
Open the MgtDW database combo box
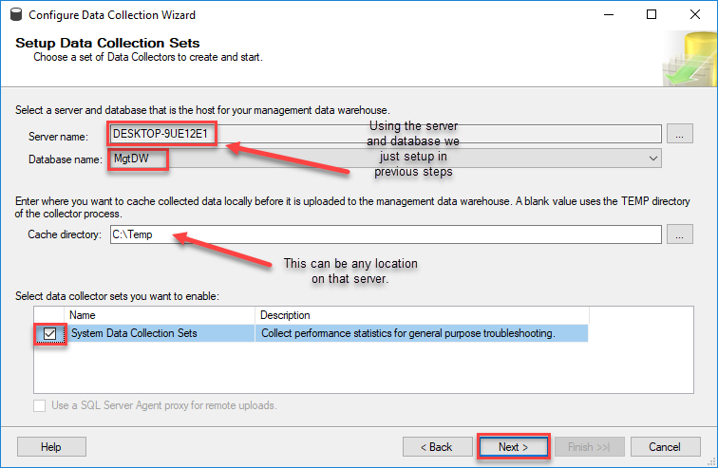point(386,159)
